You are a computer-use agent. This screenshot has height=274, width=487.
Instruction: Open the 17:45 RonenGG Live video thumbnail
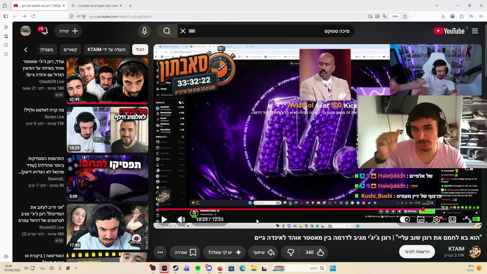point(108,227)
